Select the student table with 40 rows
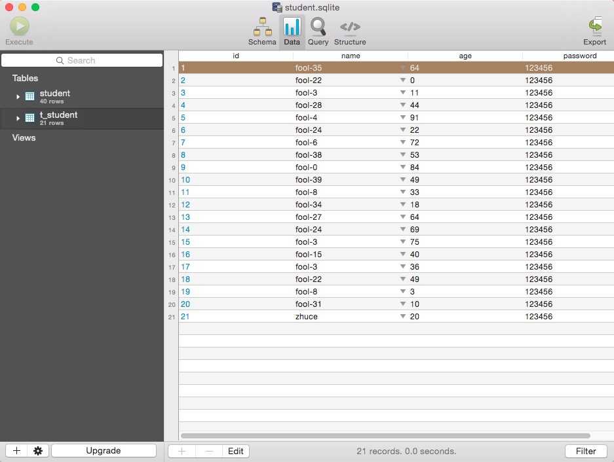This screenshot has height=462, width=614. (82, 97)
